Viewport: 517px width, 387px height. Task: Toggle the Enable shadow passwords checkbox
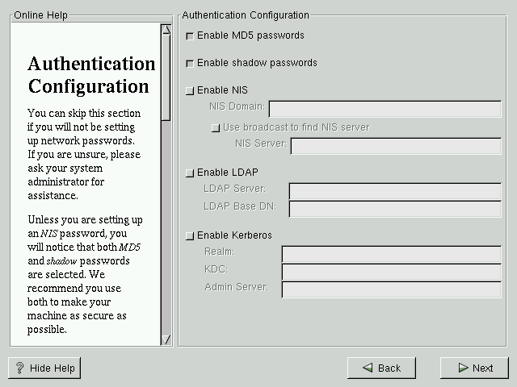[190, 63]
